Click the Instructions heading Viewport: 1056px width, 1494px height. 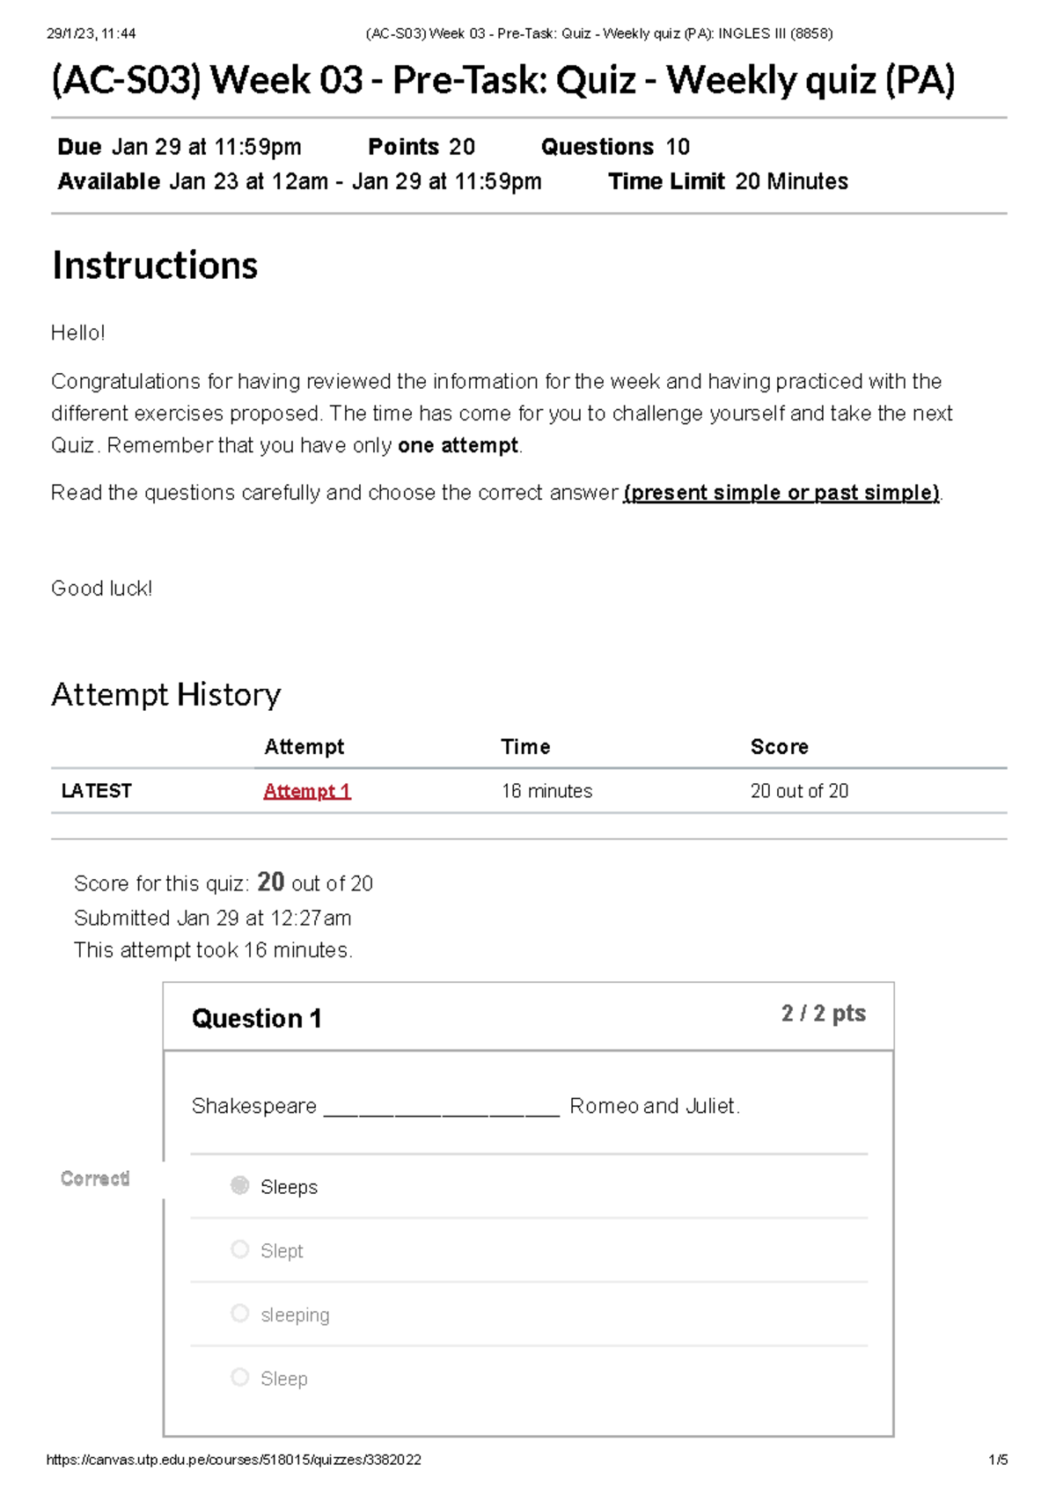155,266
